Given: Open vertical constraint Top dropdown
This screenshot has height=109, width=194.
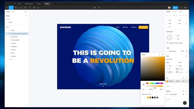Looking at the screenshot, I should [179, 39].
